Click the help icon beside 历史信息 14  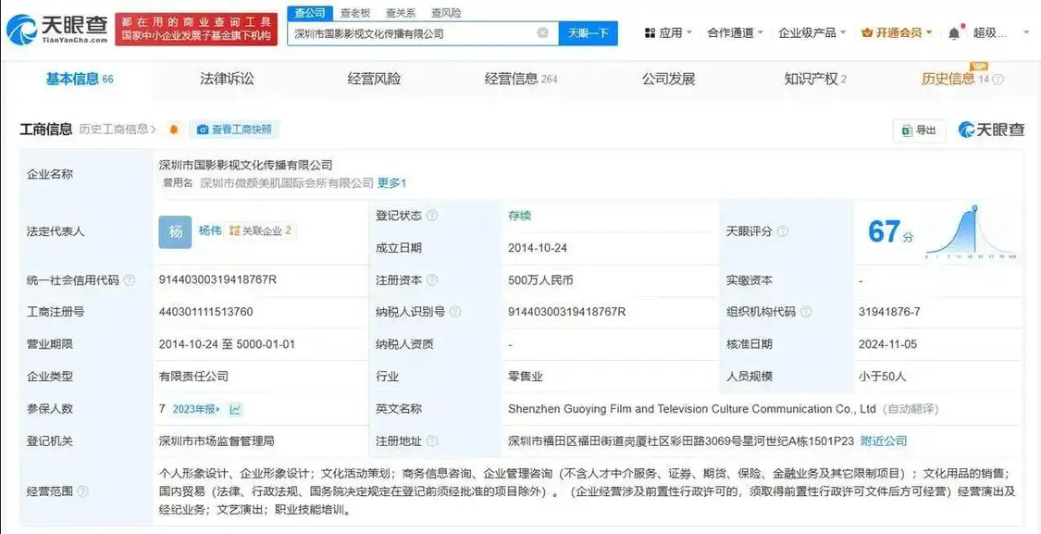point(998,80)
